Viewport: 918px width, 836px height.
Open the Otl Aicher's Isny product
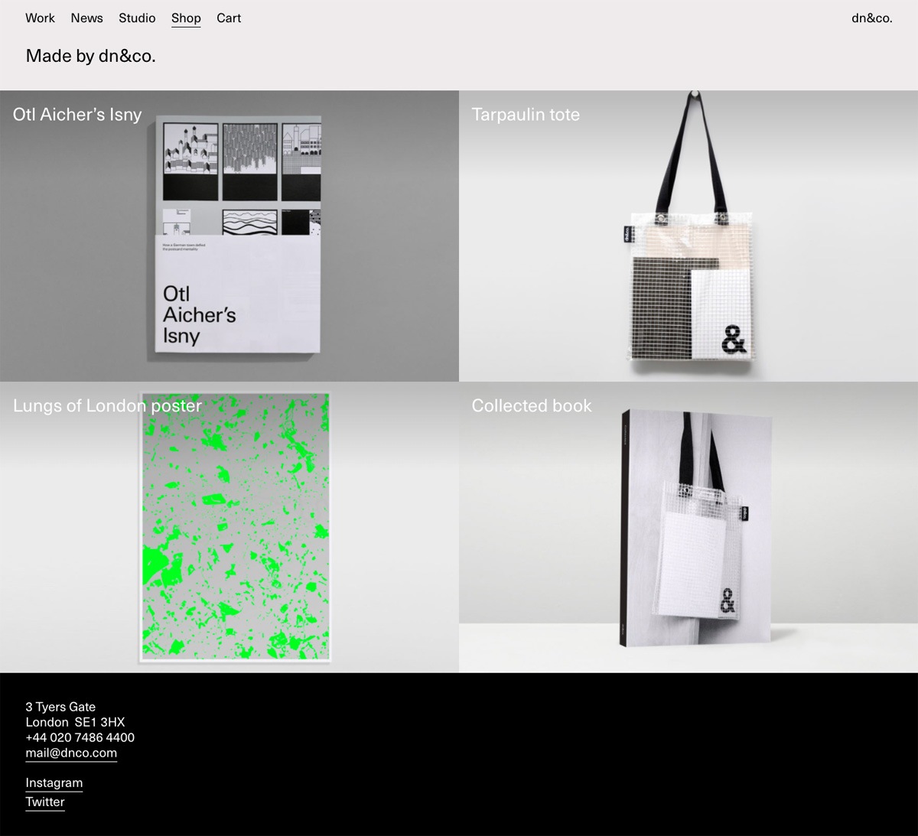coord(76,114)
